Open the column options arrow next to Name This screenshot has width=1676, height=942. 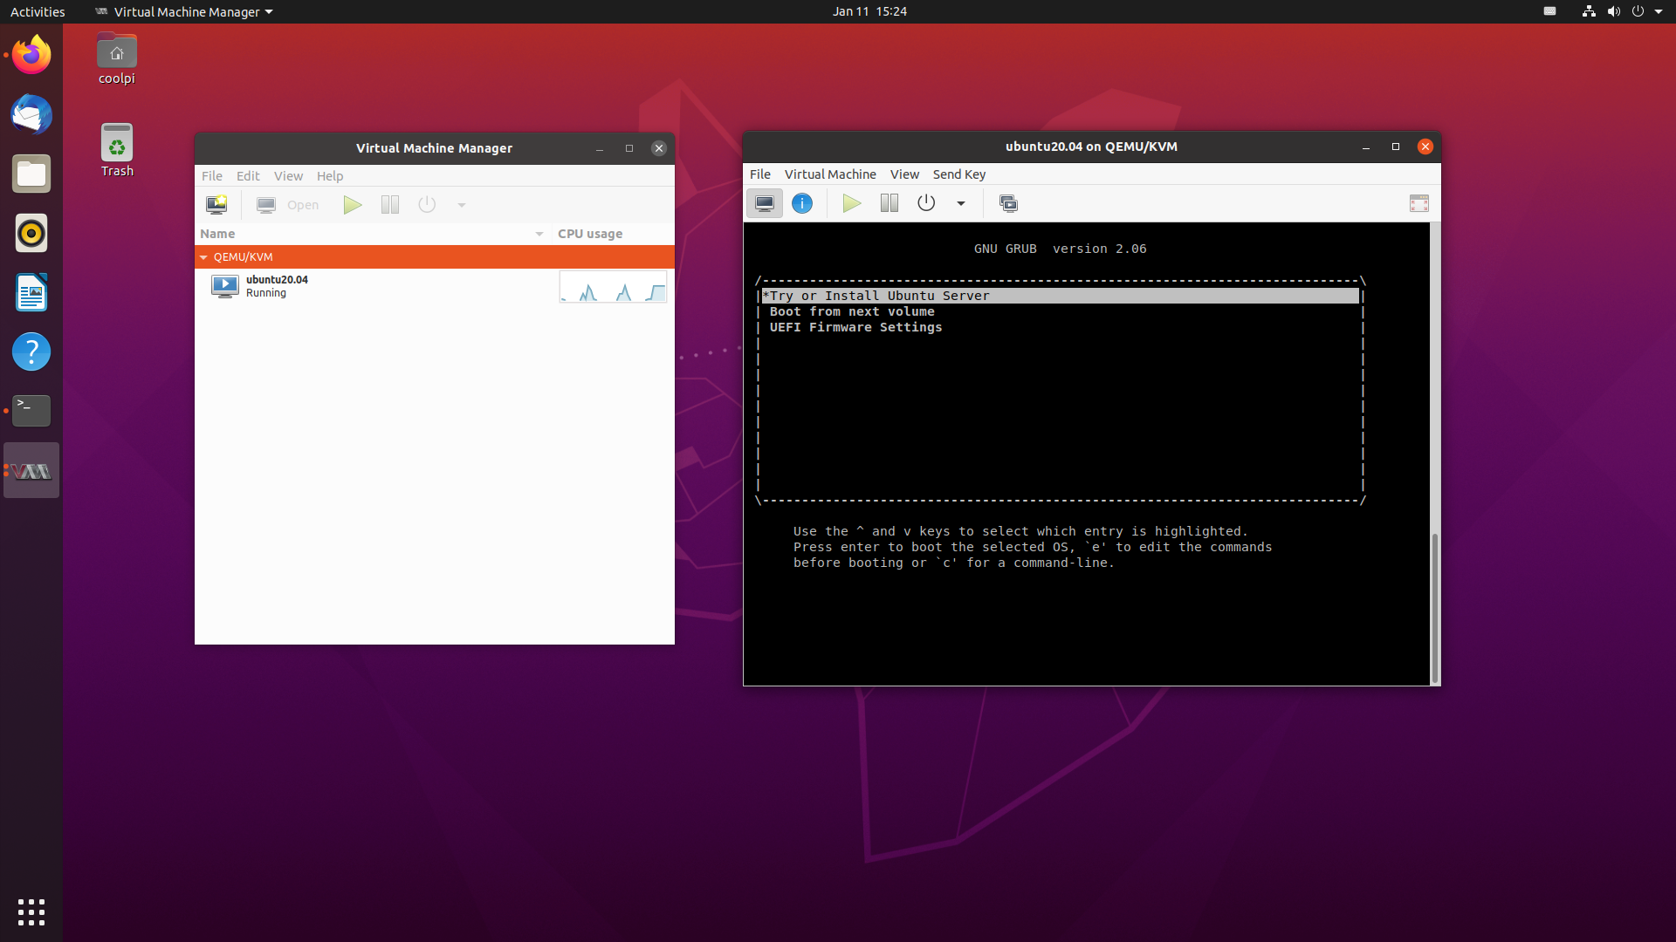[539, 234]
